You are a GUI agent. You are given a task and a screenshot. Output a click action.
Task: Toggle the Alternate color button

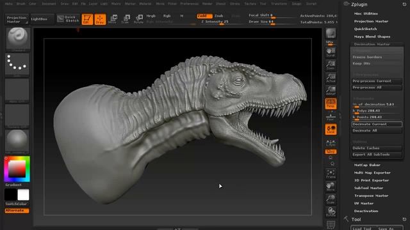coord(17,210)
